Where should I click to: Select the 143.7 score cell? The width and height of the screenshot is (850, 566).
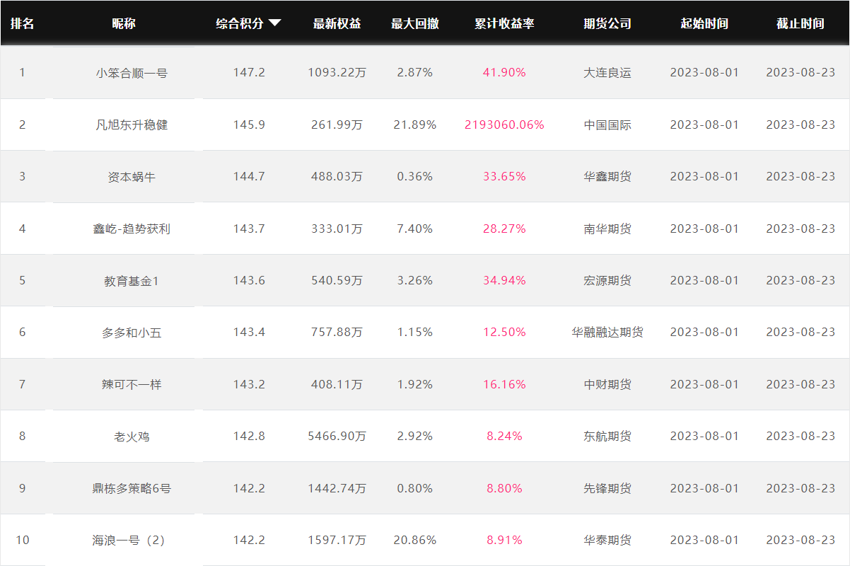tap(249, 229)
